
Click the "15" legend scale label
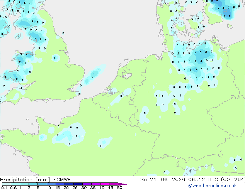[57, 187]
